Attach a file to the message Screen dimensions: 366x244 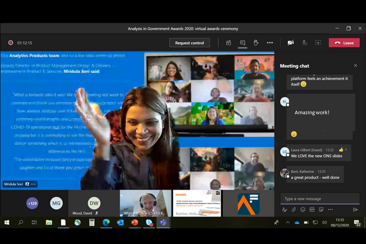pyautogui.click(x=294, y=209)
